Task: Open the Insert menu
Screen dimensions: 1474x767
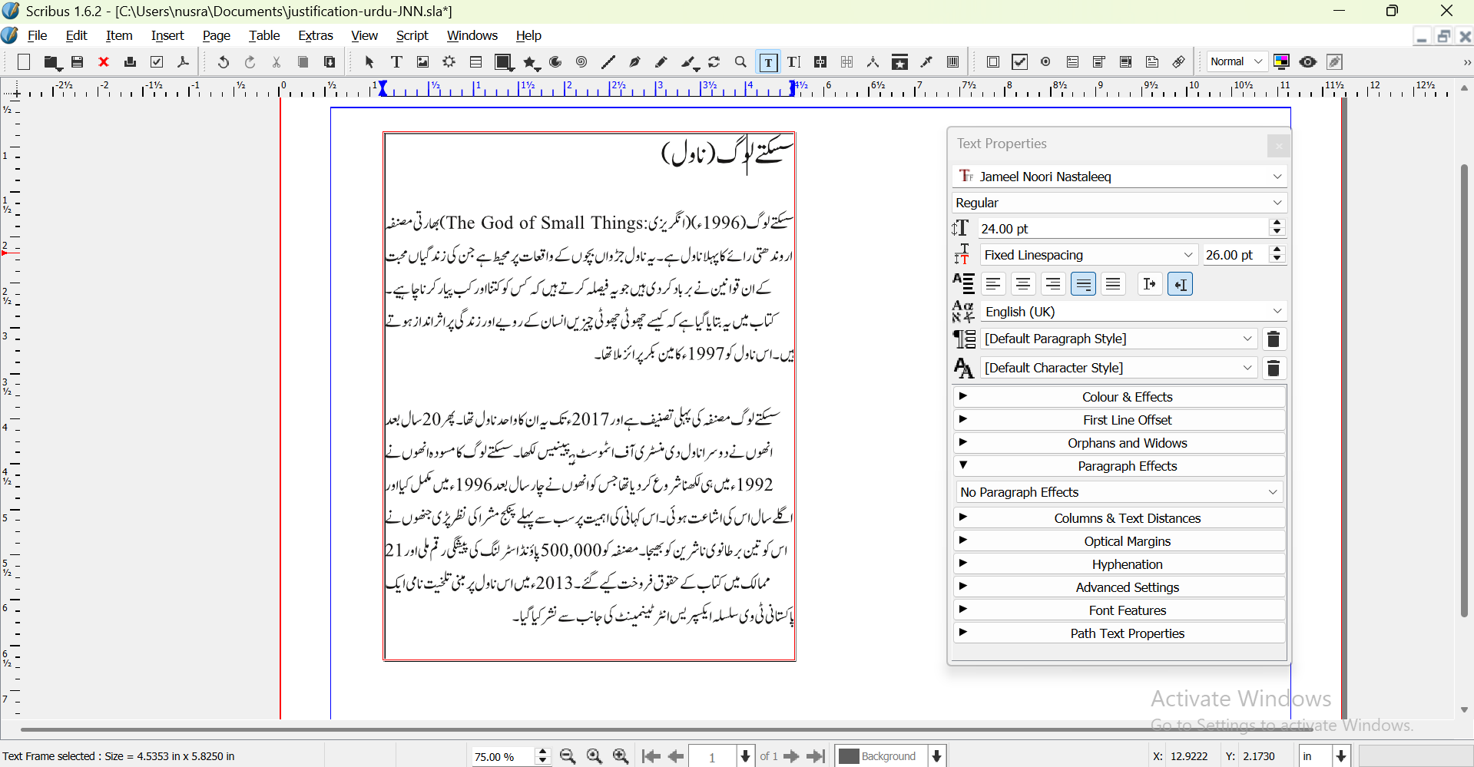Action: (167, 35)
